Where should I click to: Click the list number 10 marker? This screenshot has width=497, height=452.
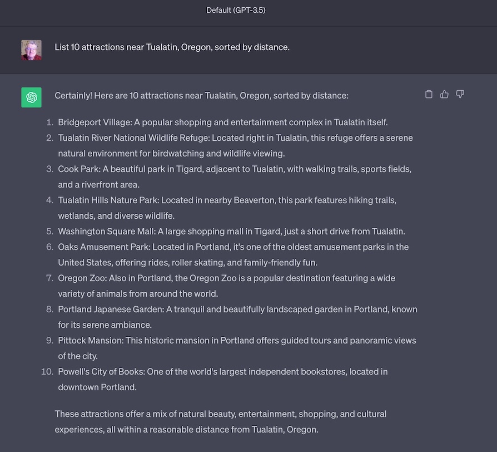click(x=47, y=372)
